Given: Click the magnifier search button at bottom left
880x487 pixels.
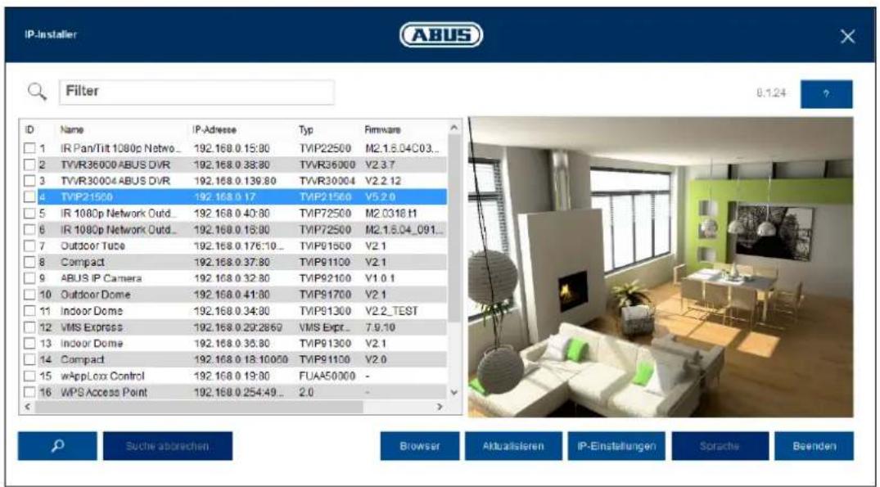Looking at the screenshot, I should 57,446.
